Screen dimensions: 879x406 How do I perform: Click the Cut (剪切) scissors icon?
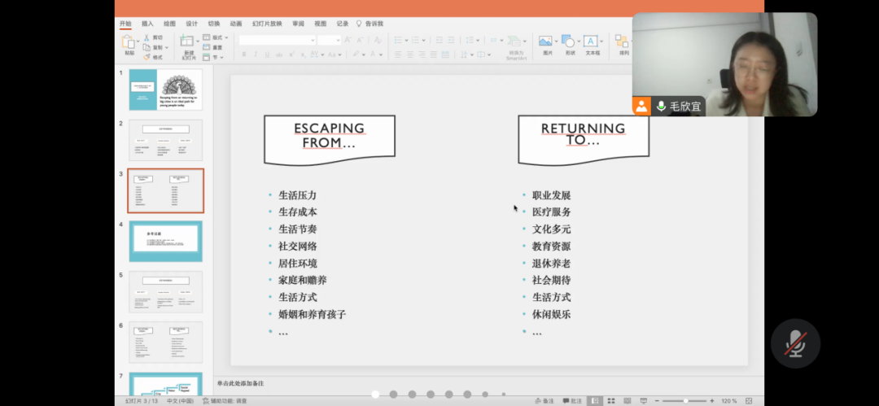click(x=146, y=37)
